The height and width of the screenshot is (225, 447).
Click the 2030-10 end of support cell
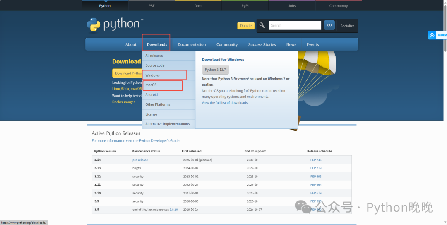pyautogui.click(x=252, y=160)
